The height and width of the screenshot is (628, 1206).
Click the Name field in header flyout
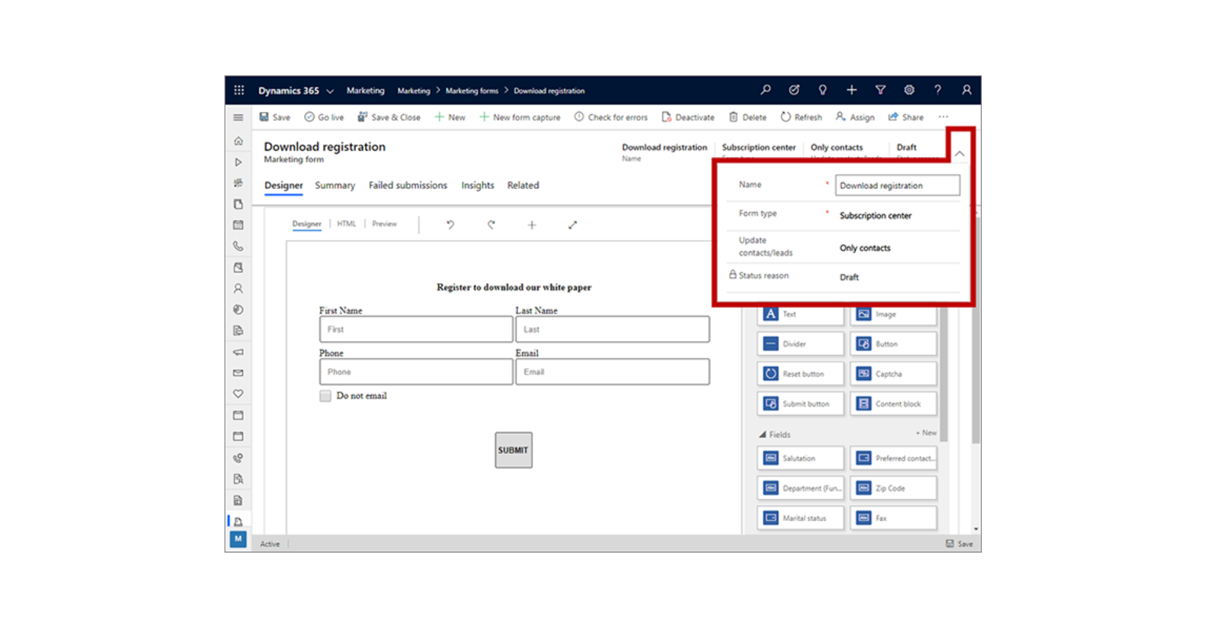point(897,185)
